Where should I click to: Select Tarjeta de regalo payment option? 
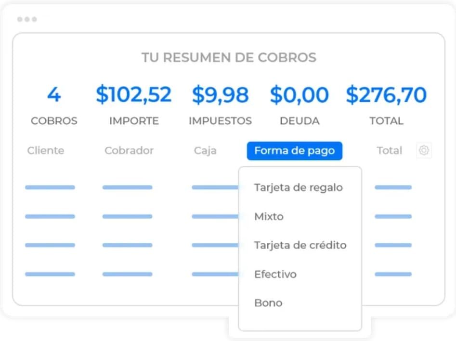point(299,188)
